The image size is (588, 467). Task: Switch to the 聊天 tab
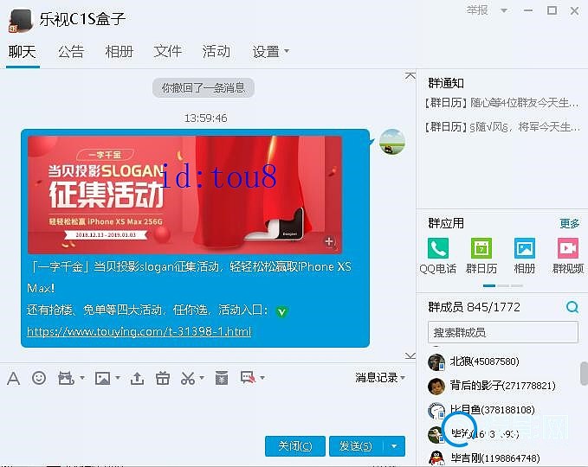tap(23, 52)
